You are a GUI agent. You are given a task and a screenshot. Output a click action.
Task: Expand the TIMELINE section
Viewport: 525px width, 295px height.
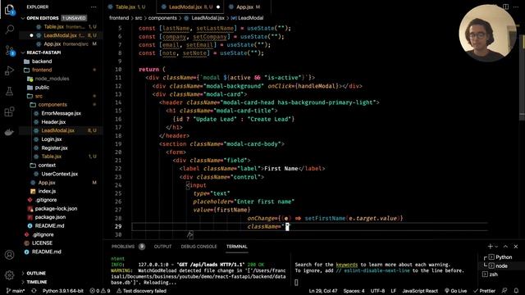[x=36, y=282]
